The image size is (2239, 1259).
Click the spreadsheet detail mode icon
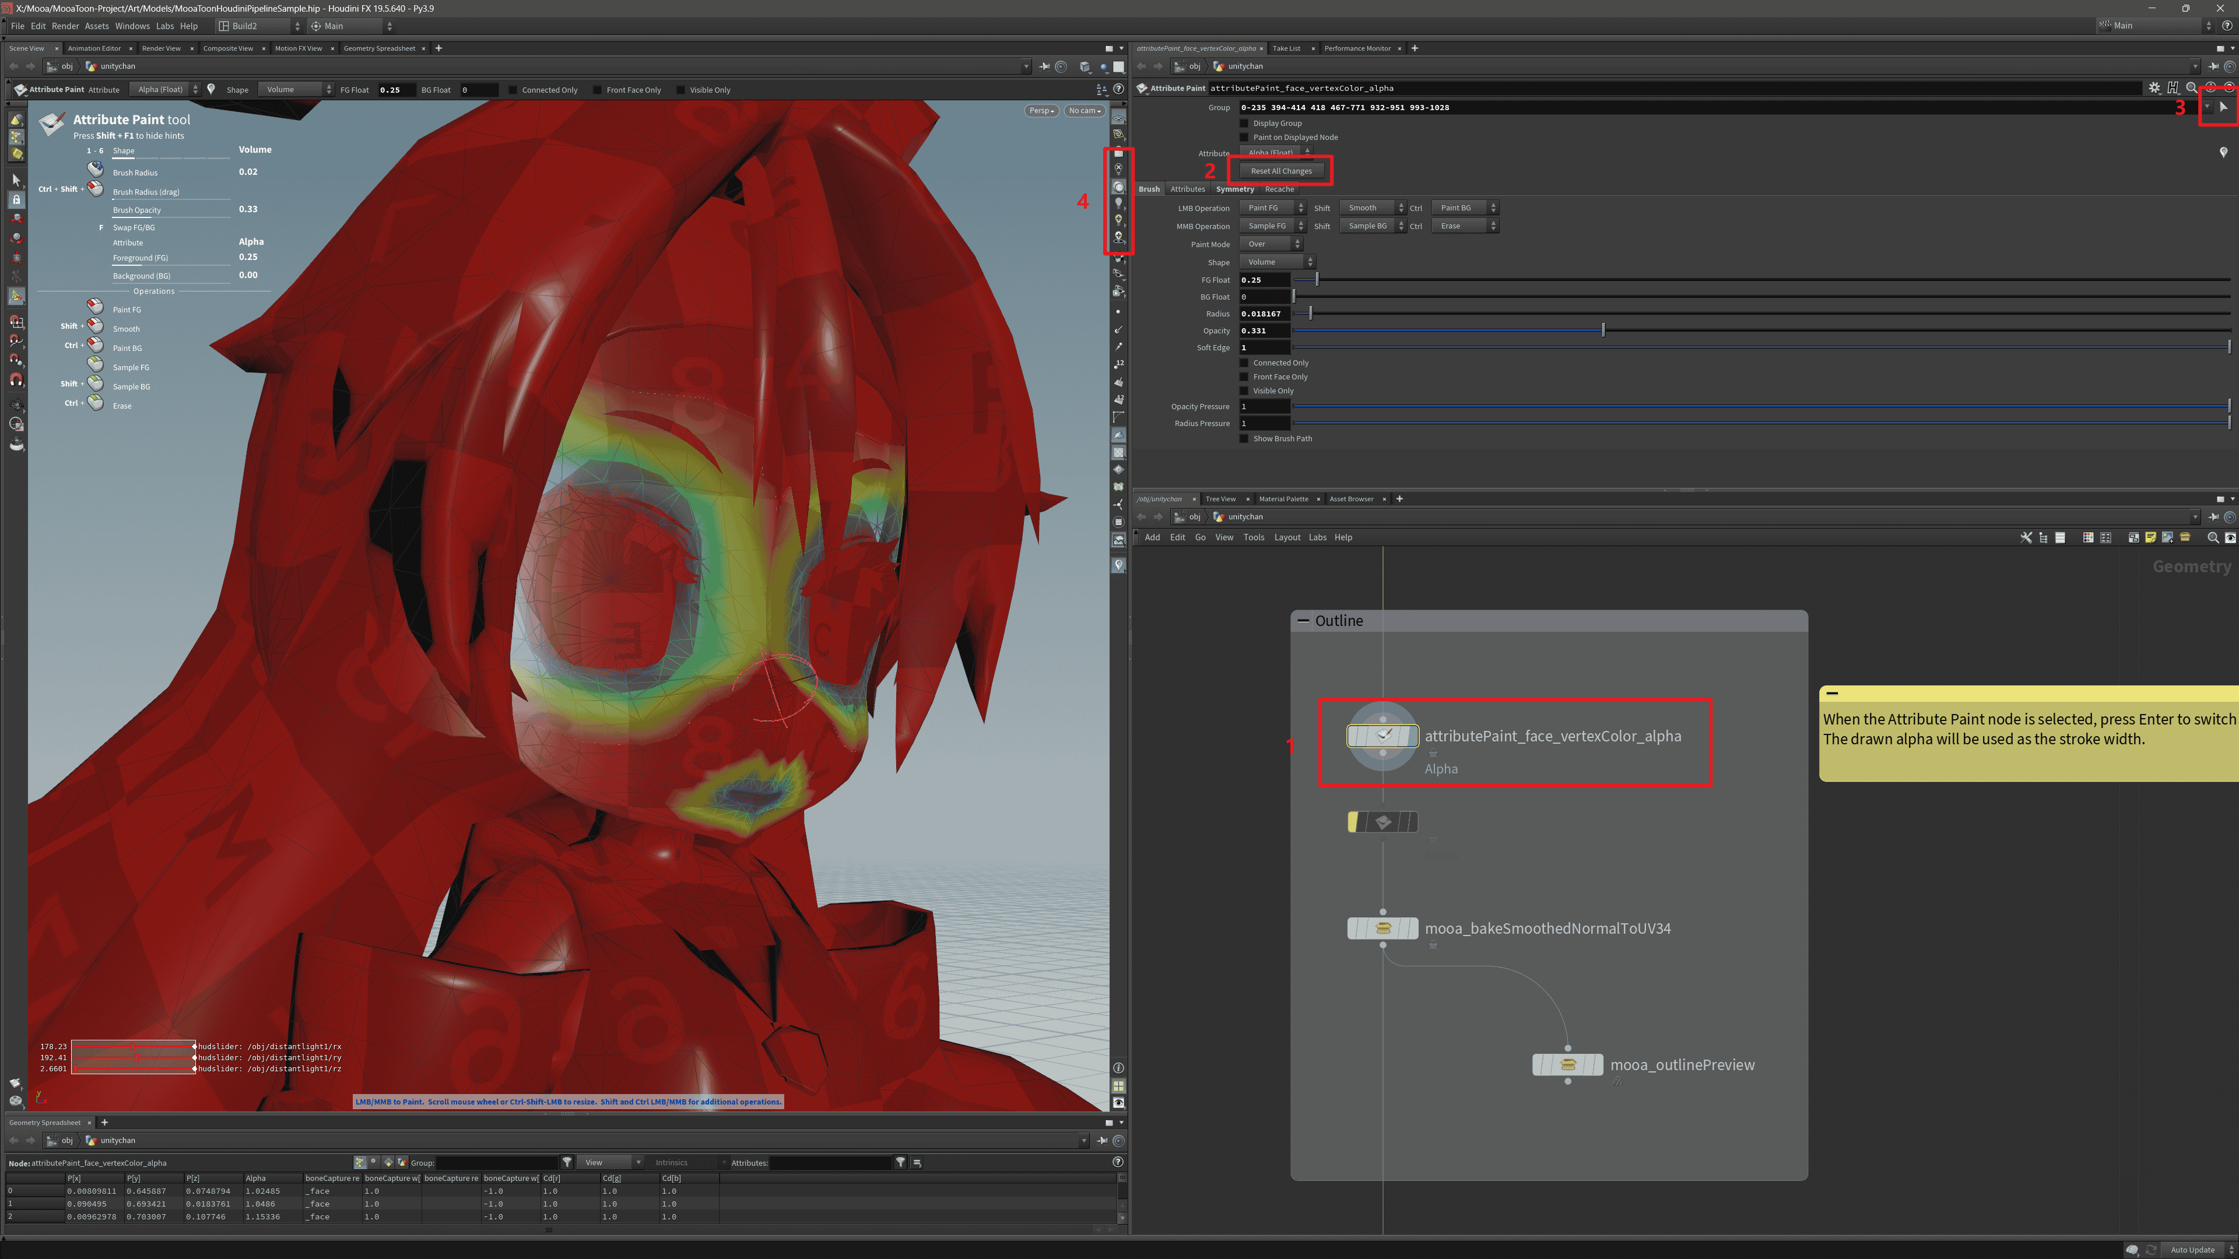[x=402, y=1163]
